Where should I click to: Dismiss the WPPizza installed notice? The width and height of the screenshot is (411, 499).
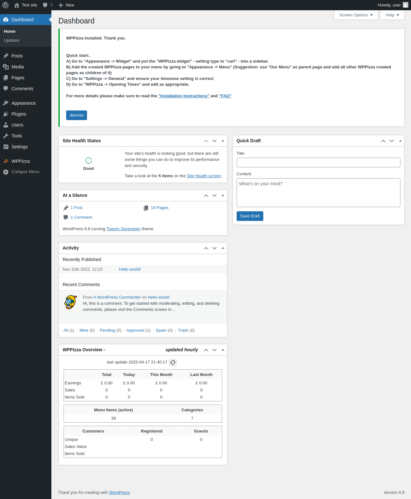[76, 115]
